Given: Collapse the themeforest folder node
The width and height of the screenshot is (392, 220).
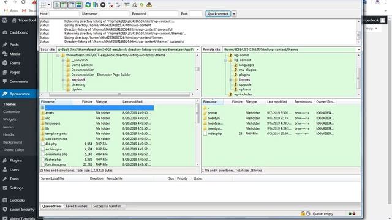Looking at the screenshot, I should point(58,56).
